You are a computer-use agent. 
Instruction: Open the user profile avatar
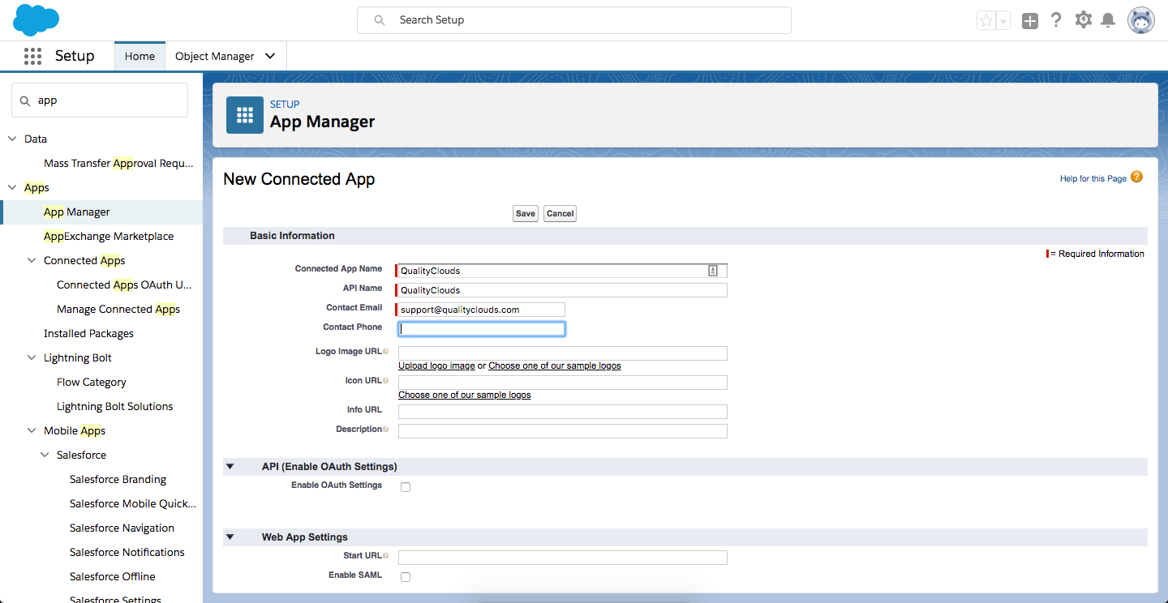(1141, 20)
